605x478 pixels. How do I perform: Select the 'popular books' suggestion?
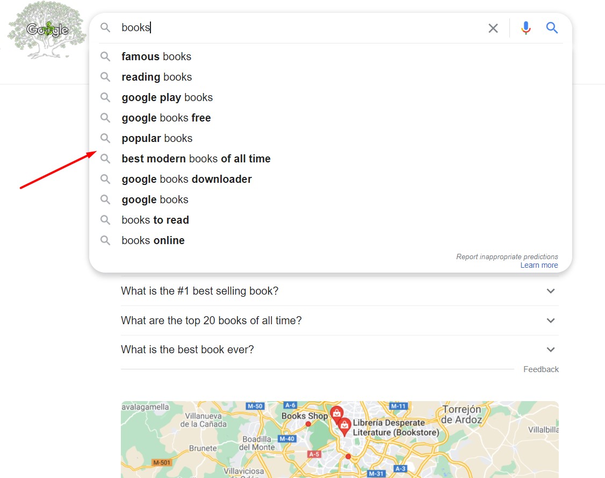[x=157, y=138]
